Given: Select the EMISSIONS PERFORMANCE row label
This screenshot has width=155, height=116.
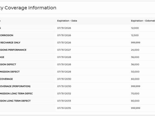Looking at the screenshot, I should 13,50.
